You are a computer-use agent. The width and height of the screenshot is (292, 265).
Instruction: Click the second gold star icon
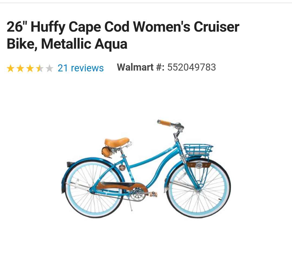click(x=20, y=68)
